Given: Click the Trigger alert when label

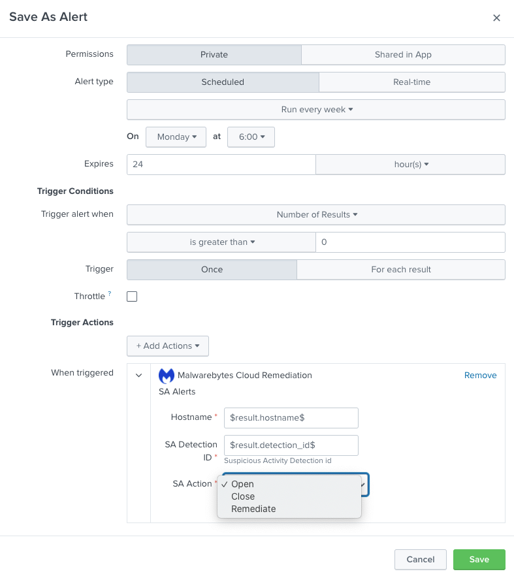Looking at the screenshot, I should 77,214.
